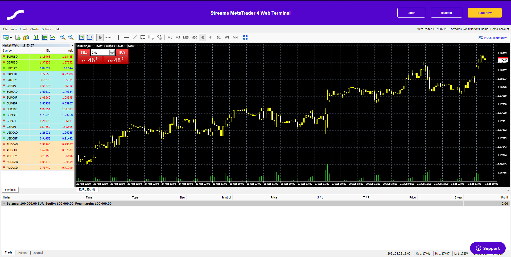The width and height of the screenshot is (511, 258).
Task: Click the BUY button on chart
Action: click(x=122, y=53)
